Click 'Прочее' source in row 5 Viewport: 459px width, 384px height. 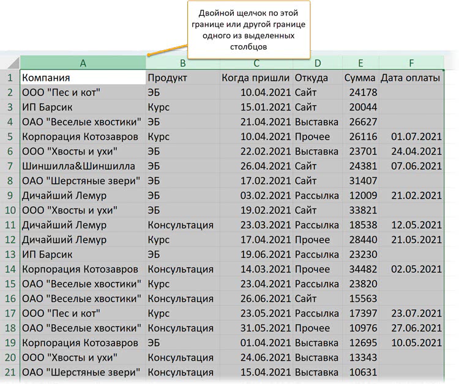(x=318, y=136)
